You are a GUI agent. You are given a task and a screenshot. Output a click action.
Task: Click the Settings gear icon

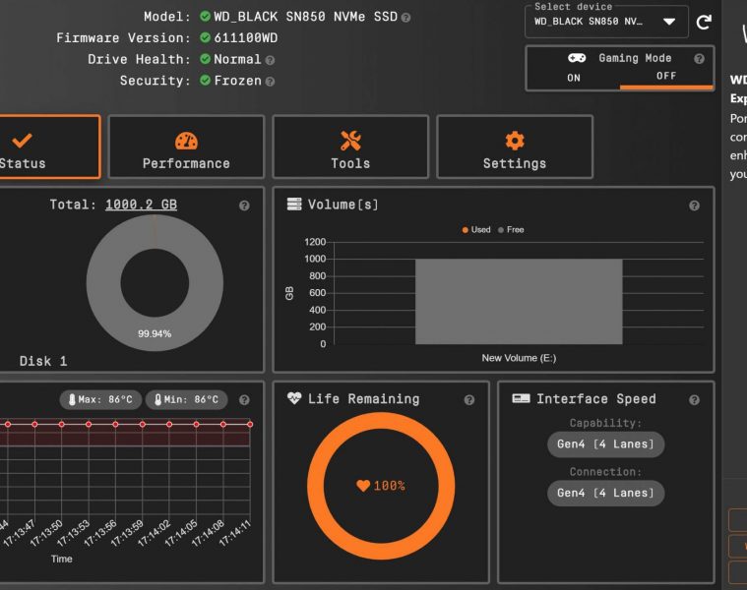[x=515, y=141]
